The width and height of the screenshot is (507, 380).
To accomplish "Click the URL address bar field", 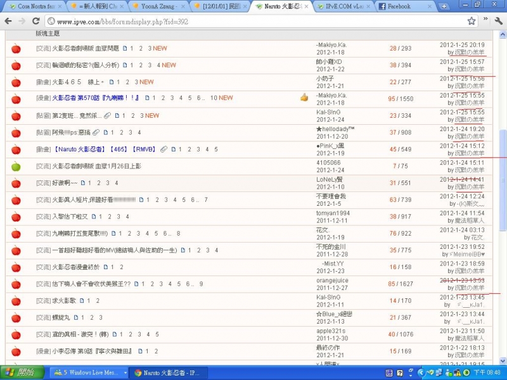I will pyautogui.click(x=253, y=21).
